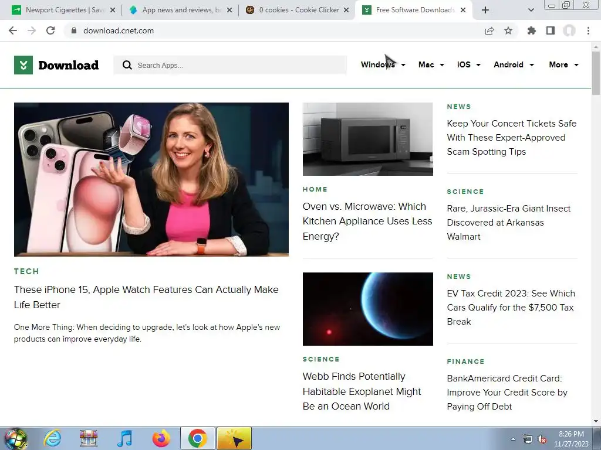Click the FINANCE category label
601x450 pixels.
[465, 361]
